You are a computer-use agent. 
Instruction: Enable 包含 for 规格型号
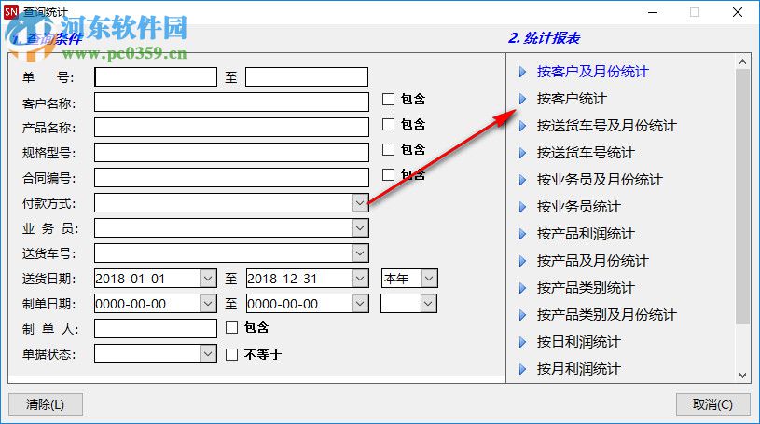pyautogui.click(x=388, y=150)
